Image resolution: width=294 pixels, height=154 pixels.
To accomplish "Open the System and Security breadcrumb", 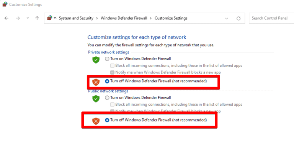I will click(x=76, y=18).
